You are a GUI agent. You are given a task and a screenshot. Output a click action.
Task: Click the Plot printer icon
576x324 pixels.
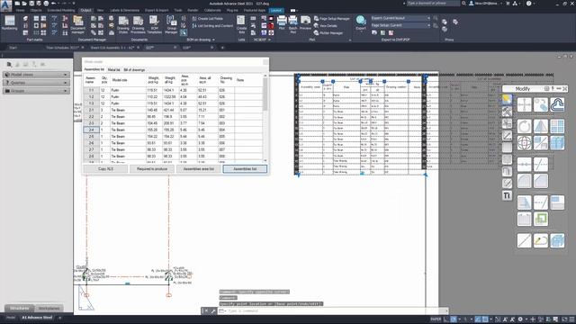click(282, 22)
